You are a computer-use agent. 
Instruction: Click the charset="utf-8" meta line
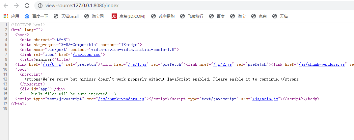tap(45, 40)
